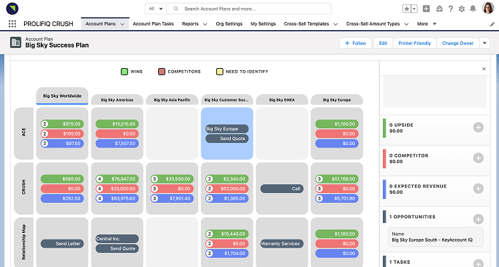This screenshot has height=267, width=499.
Task: Open the Salesforce Guidance Center icon
Action: (439, 9)
